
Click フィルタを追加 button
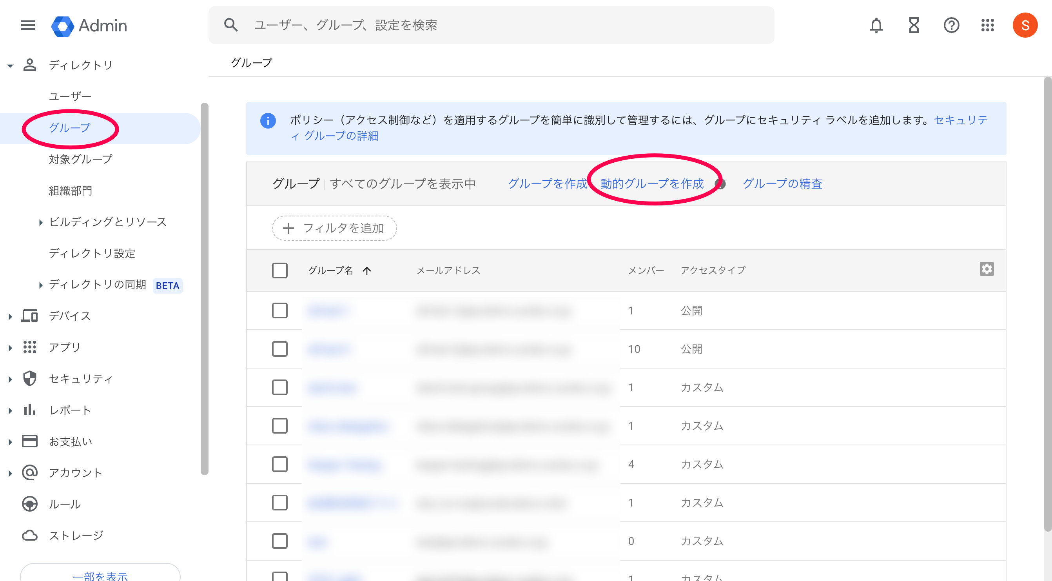(x=334, y=228)
